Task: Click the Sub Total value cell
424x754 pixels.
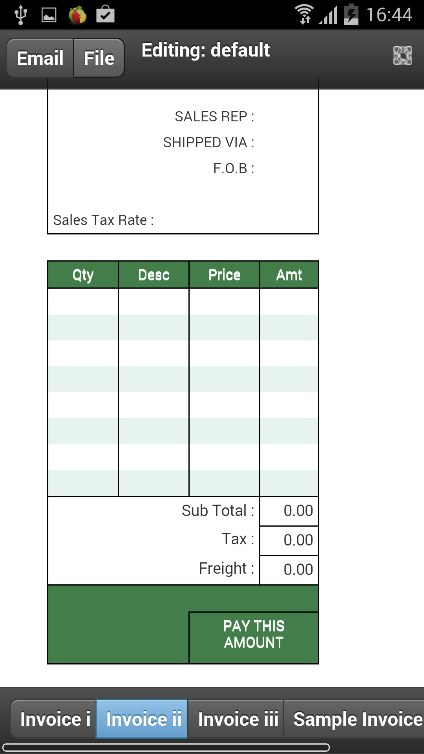Action: 289,511
